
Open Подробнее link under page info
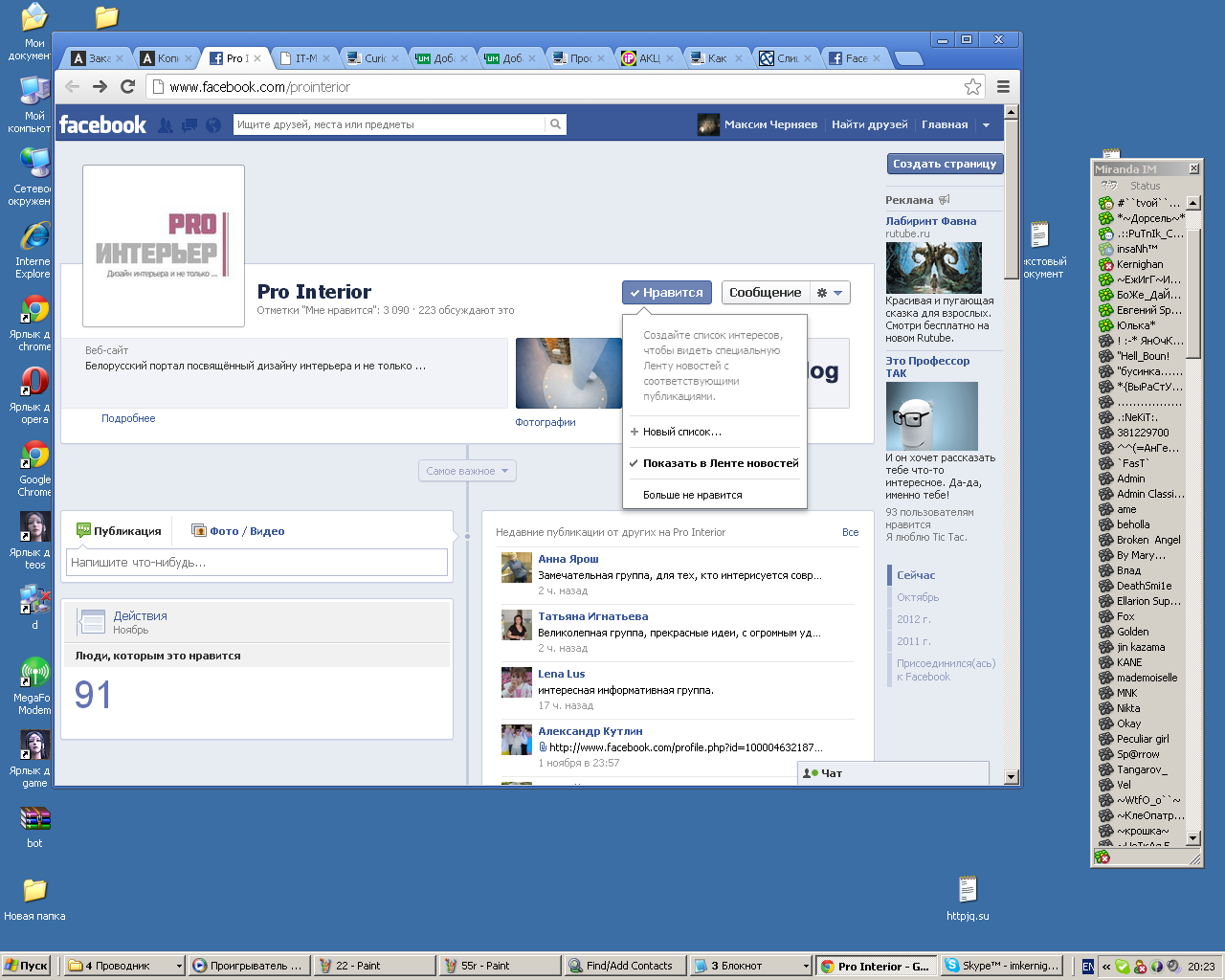pyautogui.click(x=128, y=418)
